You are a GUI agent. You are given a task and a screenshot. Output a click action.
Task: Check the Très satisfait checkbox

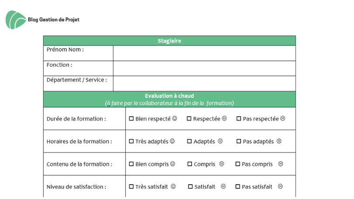131,187
